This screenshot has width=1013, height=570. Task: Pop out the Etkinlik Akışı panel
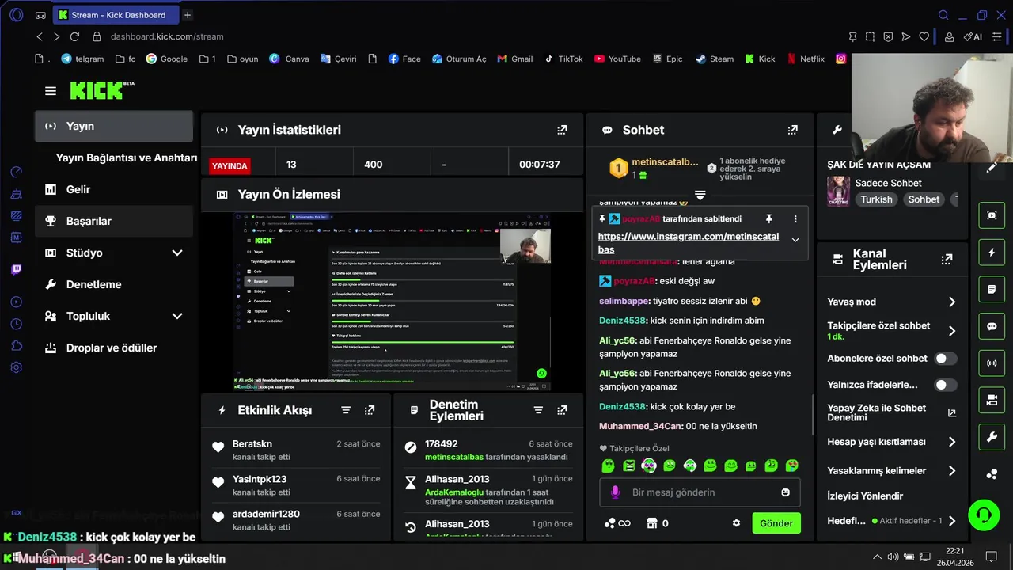(x=370, y=410)
